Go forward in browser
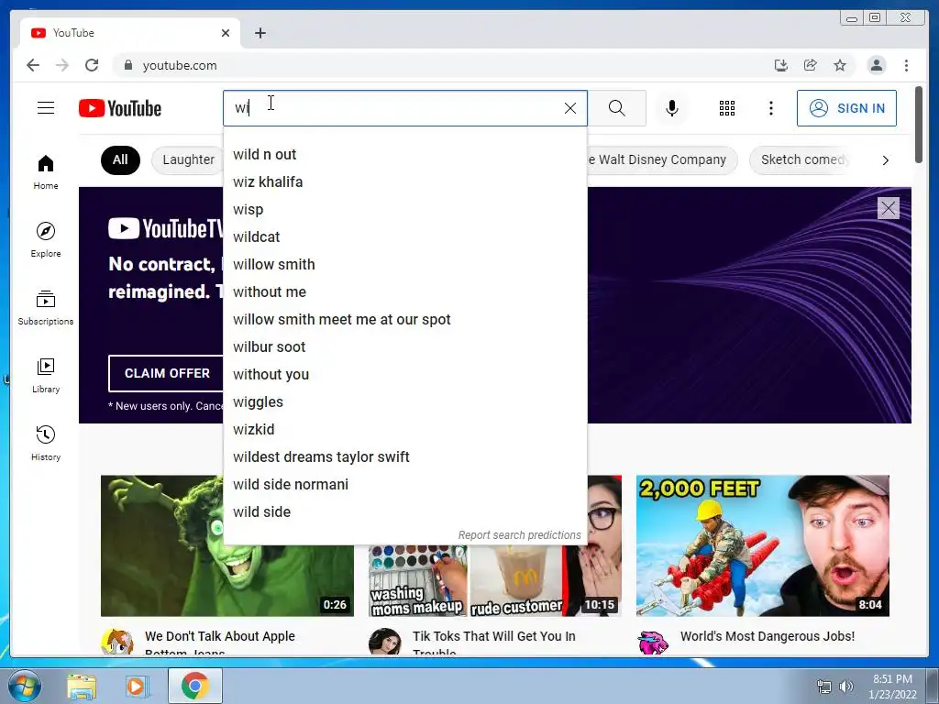 point(62,65)
